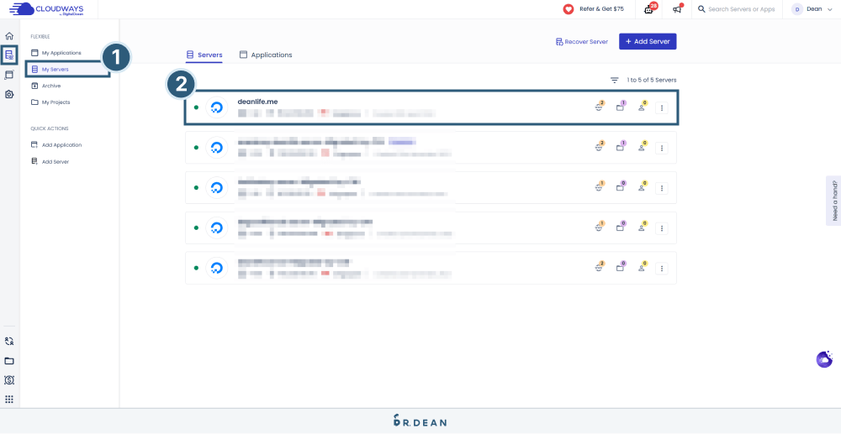Show team members count on deanlife.me server
This screenshot has height=434, width=841.
tap(642, 107)
